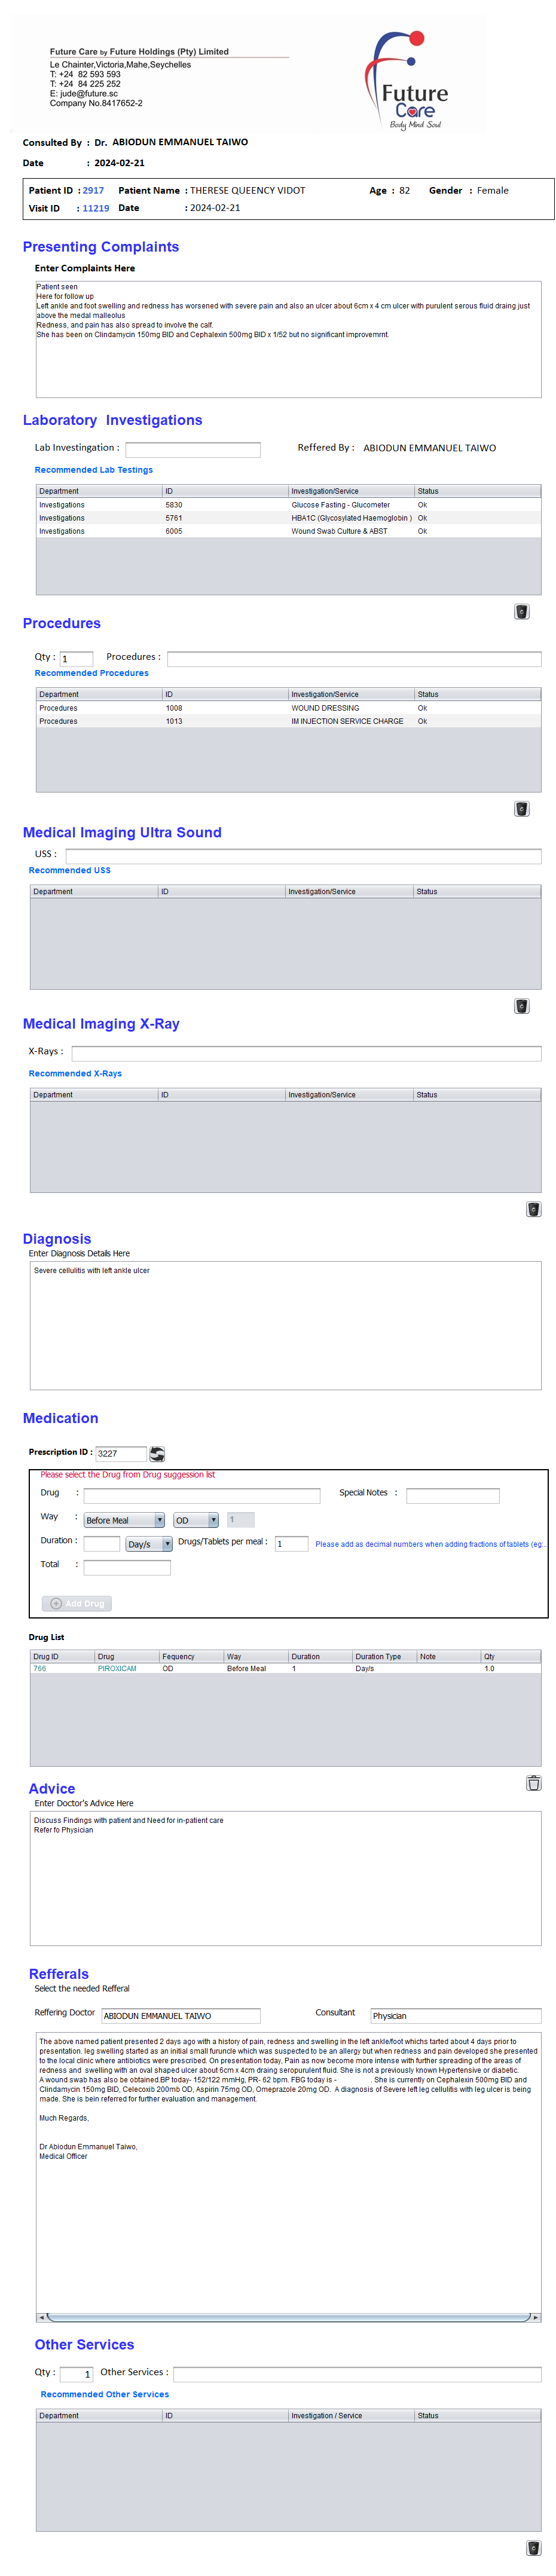Open the Before Meal dropdown
Image resolution: width=556 pixels, height=2576 pixels.
pos(124,1519)
